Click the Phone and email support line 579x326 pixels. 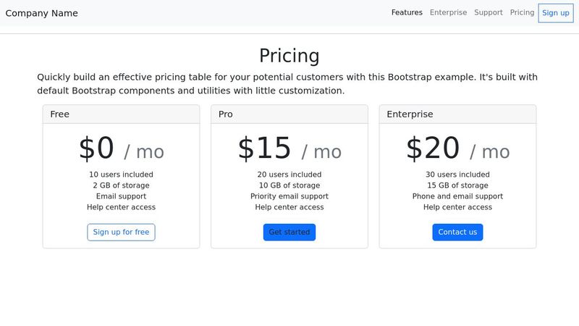pos(457,196)
